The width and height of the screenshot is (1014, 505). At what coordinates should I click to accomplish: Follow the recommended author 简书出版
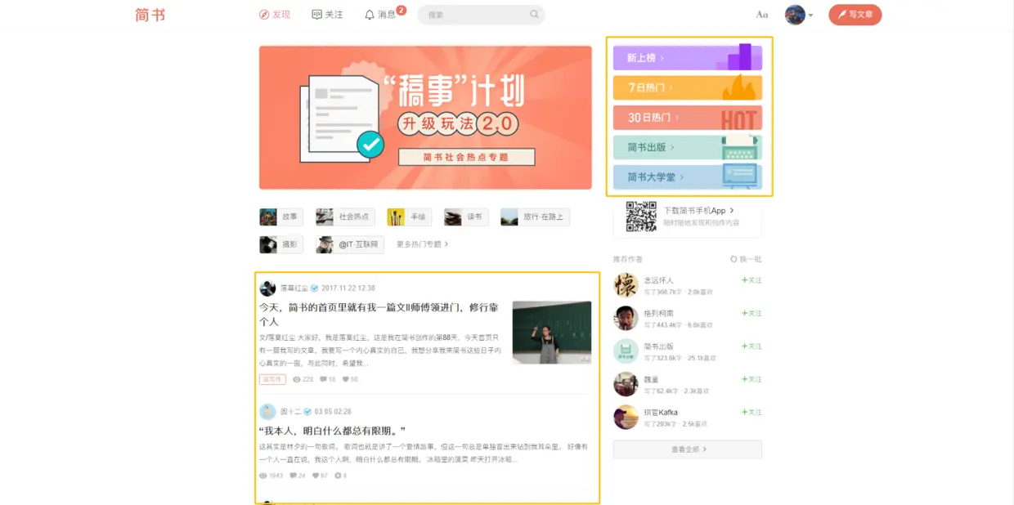[x=752, y=346]
